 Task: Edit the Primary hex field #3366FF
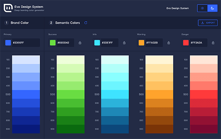pyautogui.click(x=26, y=43)
